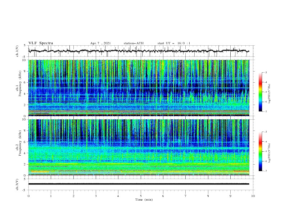Click the time axis tick label '10'
Screen dimensions: 285x220
coord(253,196)
